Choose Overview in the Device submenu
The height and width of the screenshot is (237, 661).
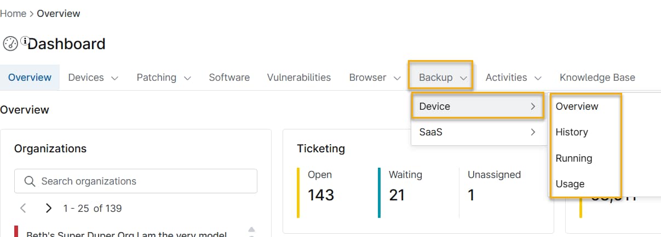coord(577,106)
